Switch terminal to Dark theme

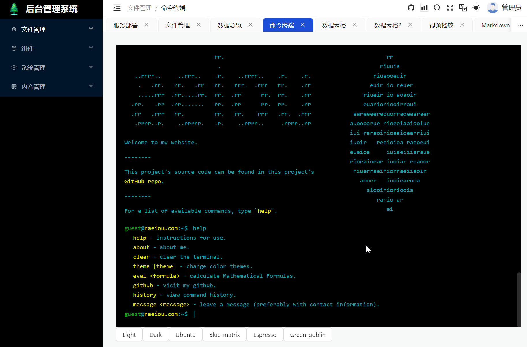point(156,335)
